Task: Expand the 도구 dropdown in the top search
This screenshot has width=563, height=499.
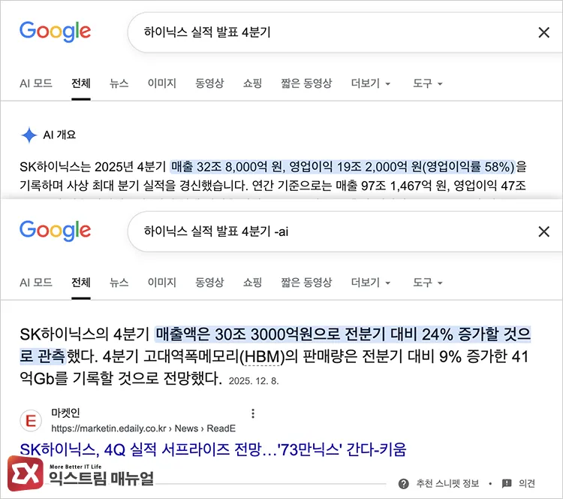Action: pyautogui.click(x=427, y=83)
